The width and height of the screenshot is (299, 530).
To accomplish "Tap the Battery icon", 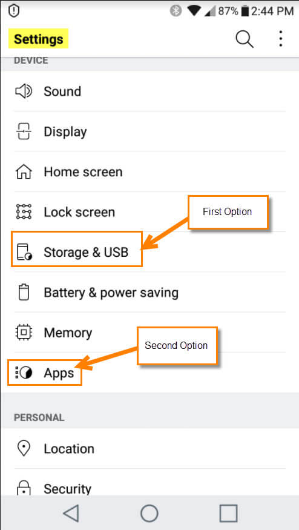I will [24, 293].
